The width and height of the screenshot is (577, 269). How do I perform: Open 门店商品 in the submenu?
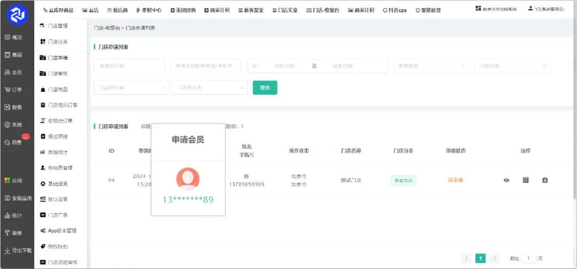[x=54, y=89]
